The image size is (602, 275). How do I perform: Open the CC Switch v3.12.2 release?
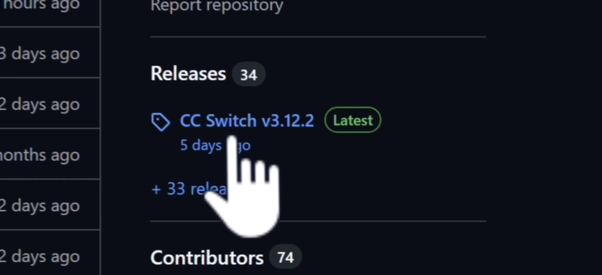[247, 120]
